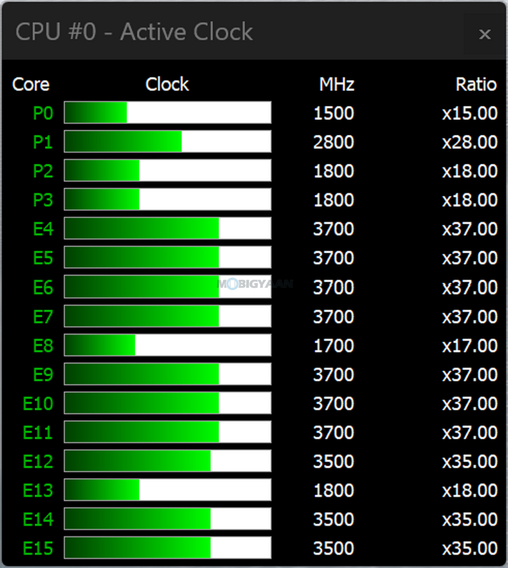This screenshot has height=568, width=508.
Task: Click the P1 clock bar
Action: click(168, 142)
